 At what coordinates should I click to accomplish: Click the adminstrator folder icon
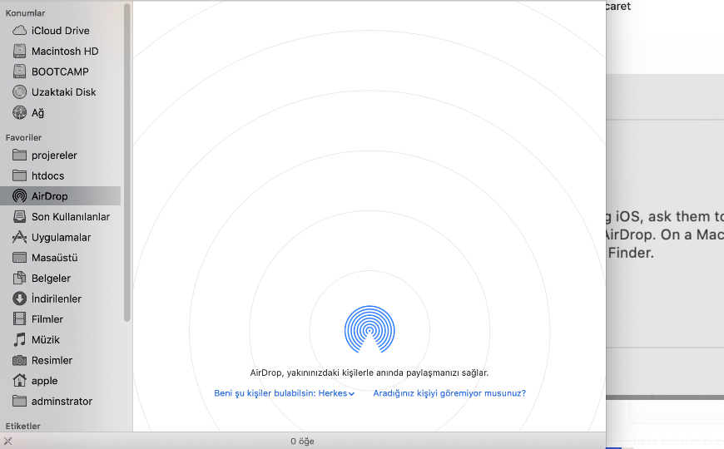(x=19, y=401)
